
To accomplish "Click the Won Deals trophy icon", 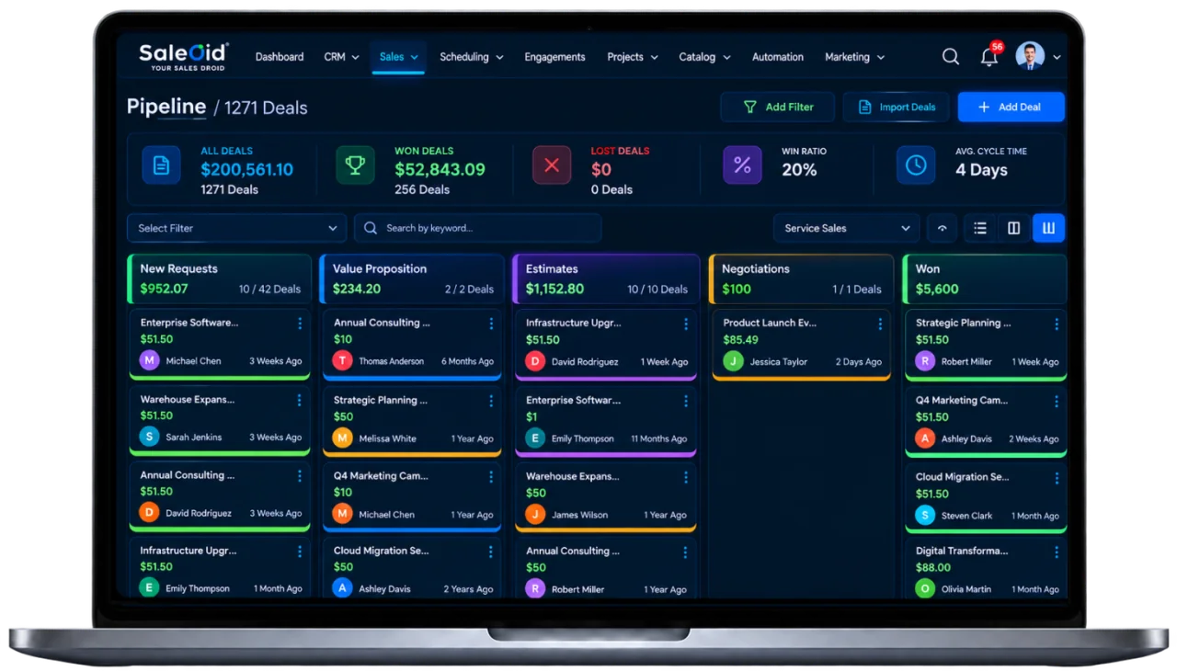I will pyautogui.click(x=355, y=165).
